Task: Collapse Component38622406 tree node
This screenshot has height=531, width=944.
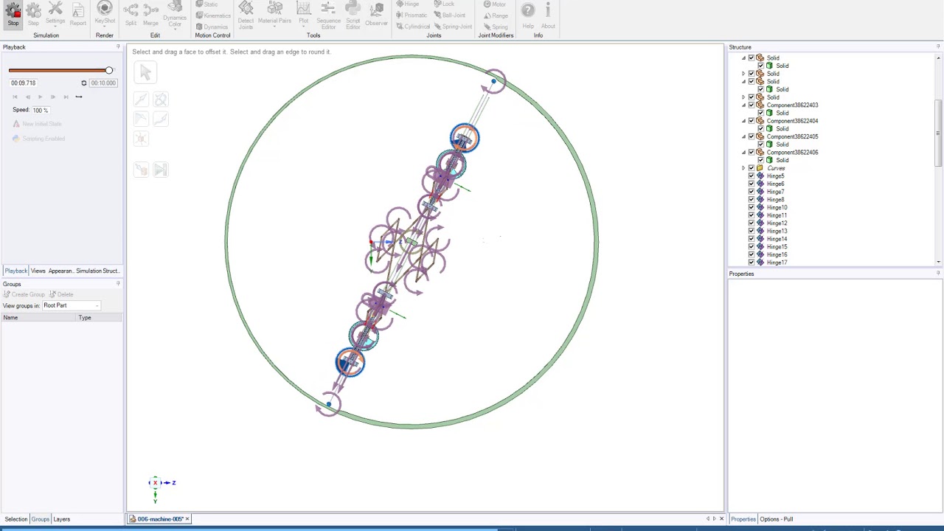Action: coord(743,152)
